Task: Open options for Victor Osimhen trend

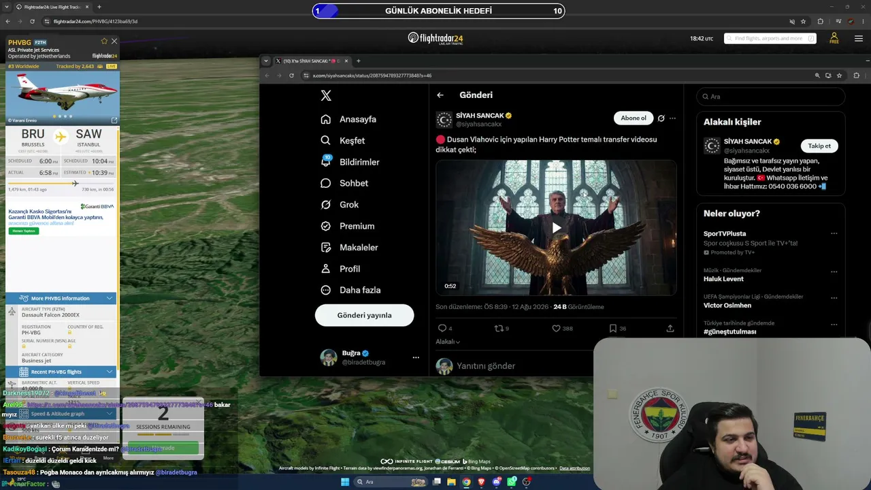Action: 834,298
